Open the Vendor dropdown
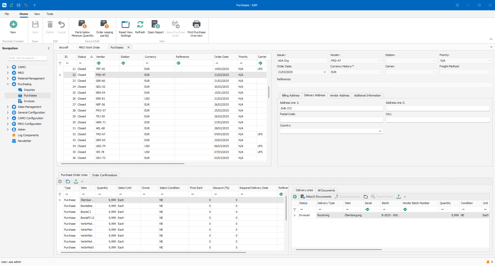 380,61
